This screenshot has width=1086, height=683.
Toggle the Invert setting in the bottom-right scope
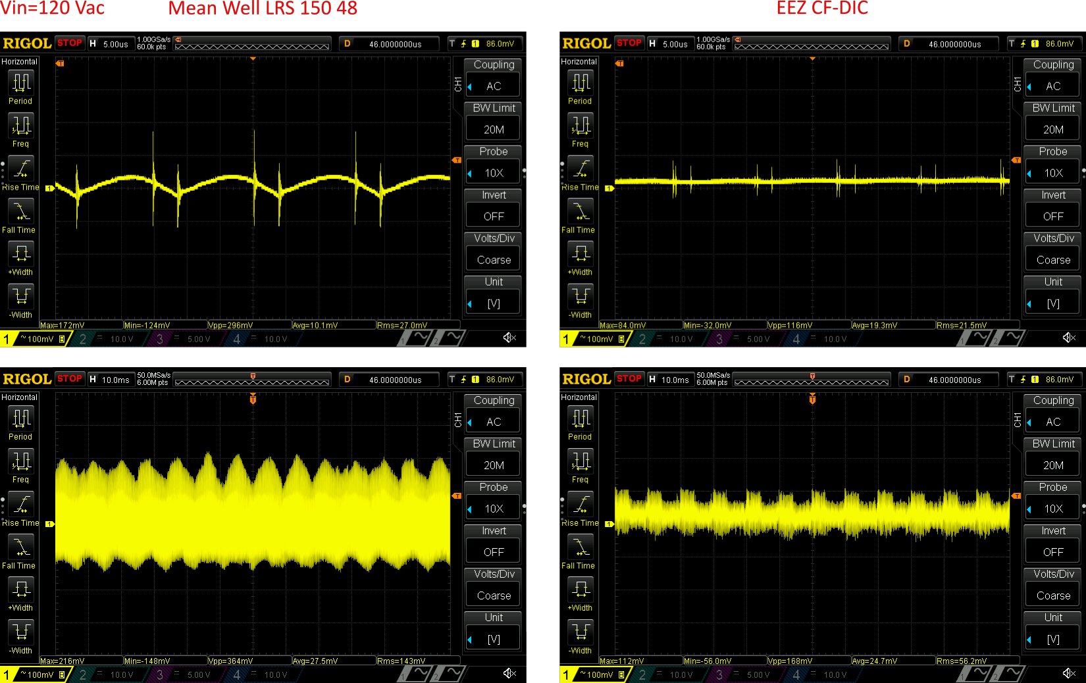[1053, 551]
